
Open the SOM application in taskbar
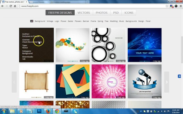tap(66, 111)
